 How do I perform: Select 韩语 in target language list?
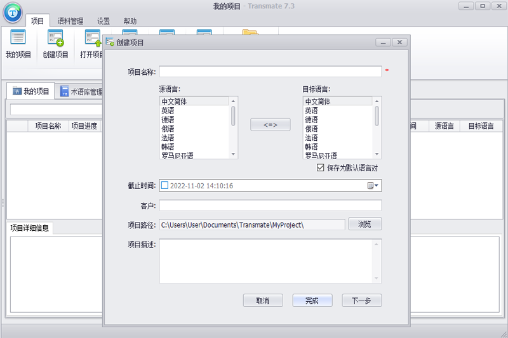(x=338, y=147)
